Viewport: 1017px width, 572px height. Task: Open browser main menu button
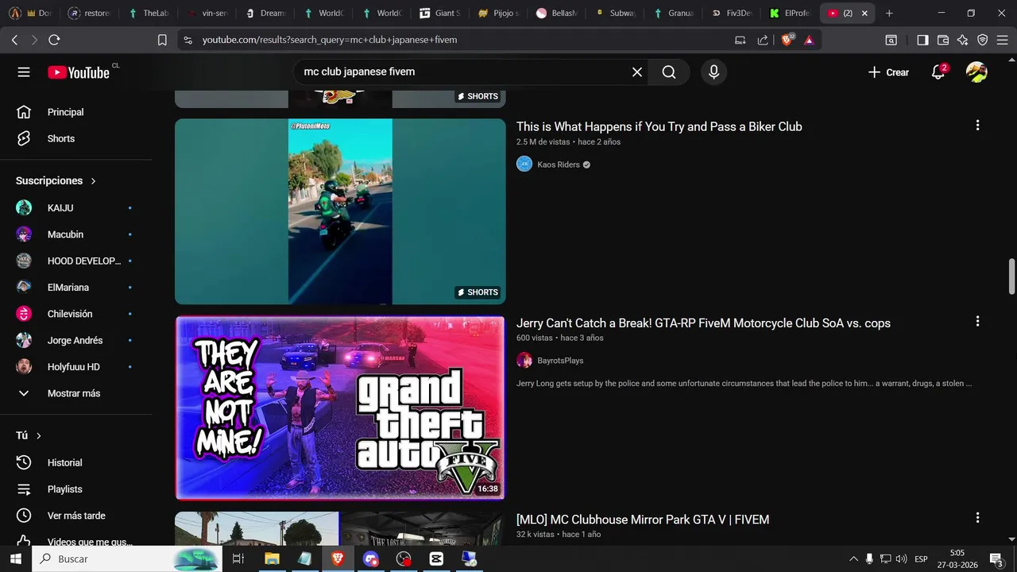(1003, 40)
